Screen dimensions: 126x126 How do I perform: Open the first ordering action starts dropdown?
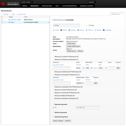pyautogui.click(x=80, y=68)
